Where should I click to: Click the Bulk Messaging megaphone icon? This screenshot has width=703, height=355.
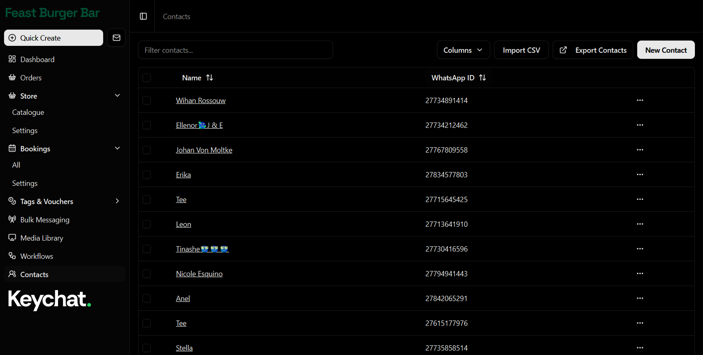12,219
